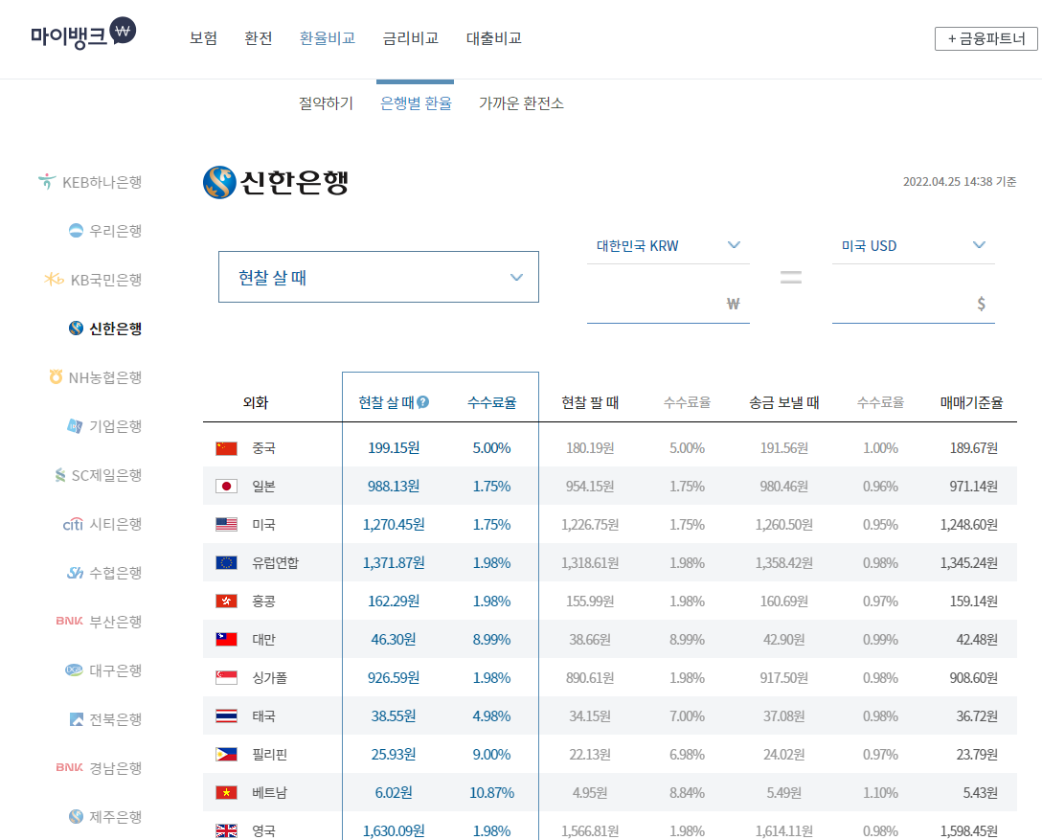This screenshot has width=1042, height=840.
Task: Click the Thailand flag icon
Action: pyautogui.click(x=227, y=716)
